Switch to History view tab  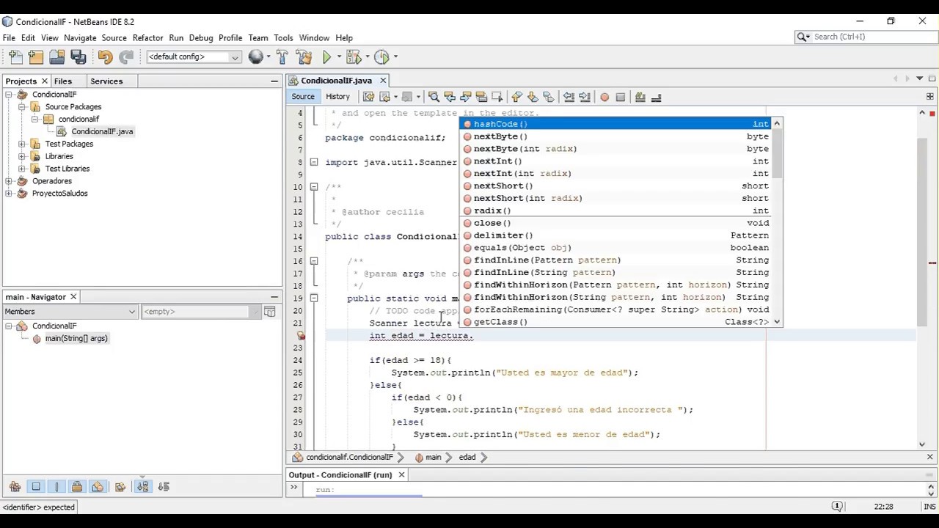[337, 97]
